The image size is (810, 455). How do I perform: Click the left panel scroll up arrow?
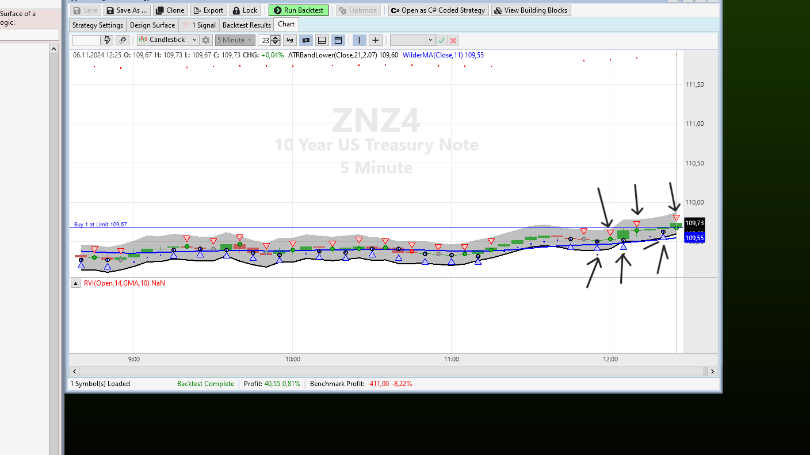point(54,49)
